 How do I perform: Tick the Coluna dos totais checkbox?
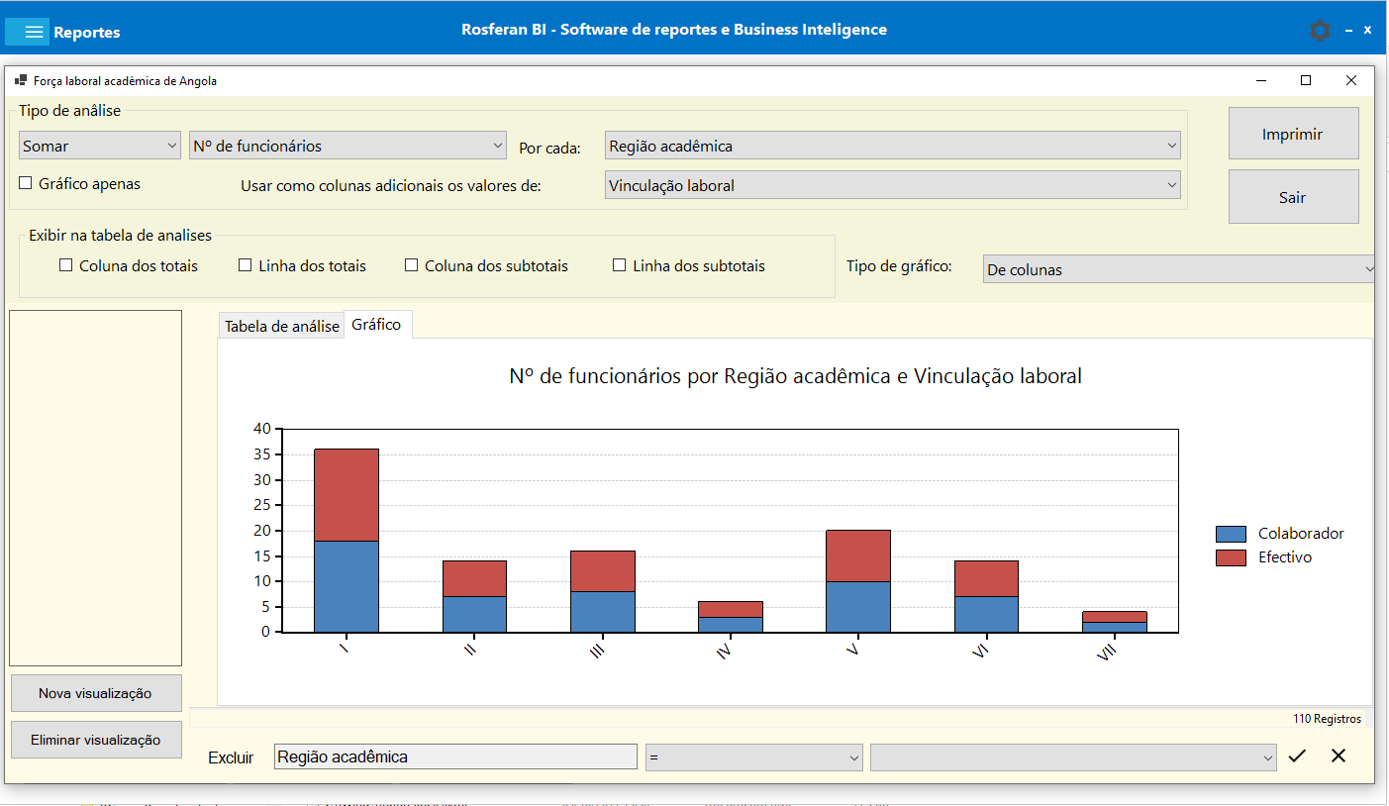point(66,265)
